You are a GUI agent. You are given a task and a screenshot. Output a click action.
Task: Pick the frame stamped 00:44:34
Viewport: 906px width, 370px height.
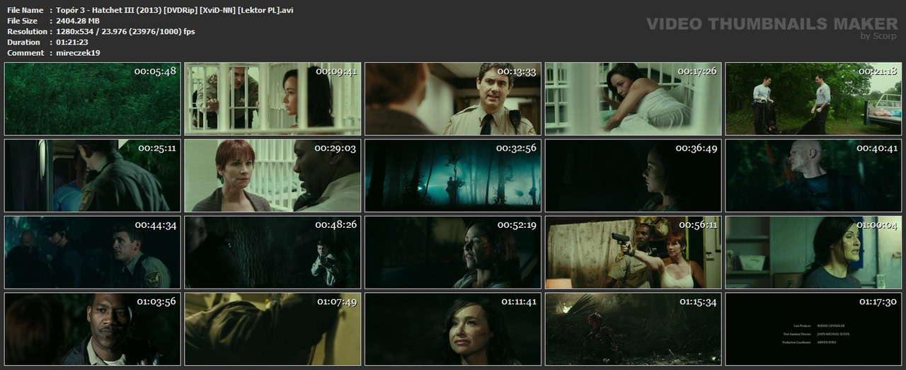pyautogui.click(x=92, y=253)
